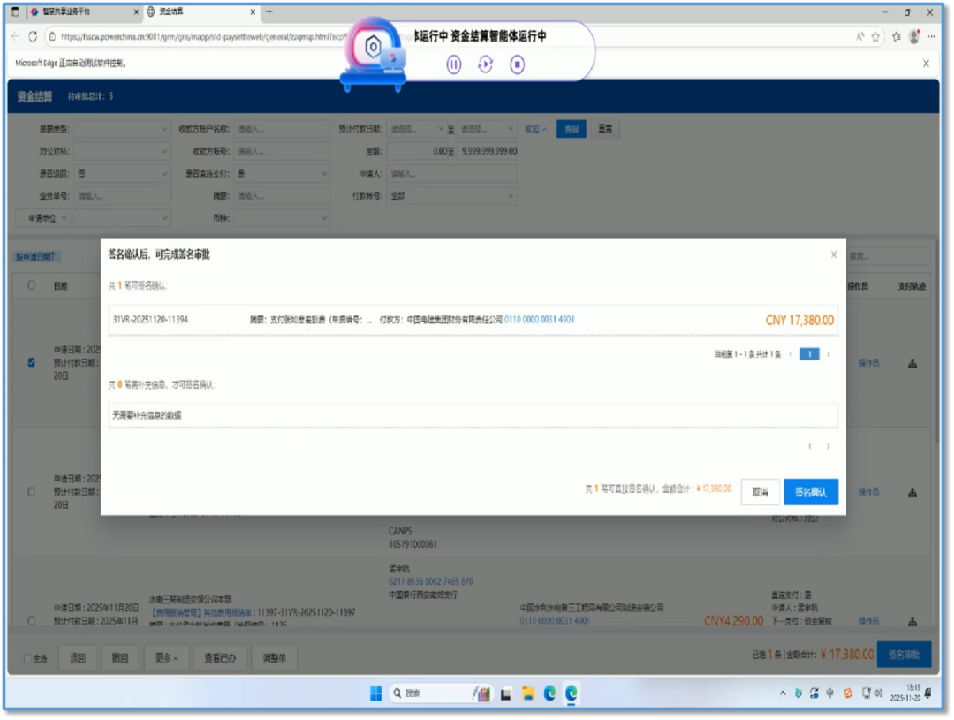Viewport: 954px width, 720px height.
Task: Expand the 对公对私 dropdown
Action: [122, 152]
